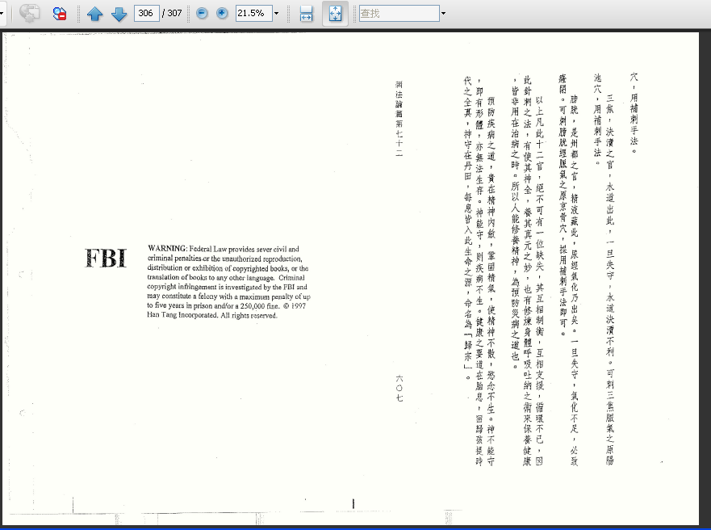Click the zoom level field showing 21.5%
The width and height of the screenshot is (711, 530).
[x=253, y=14]
